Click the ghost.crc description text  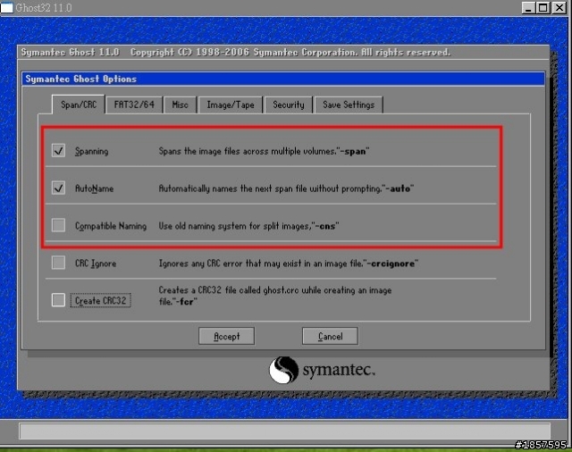click(x=275, y=296)
